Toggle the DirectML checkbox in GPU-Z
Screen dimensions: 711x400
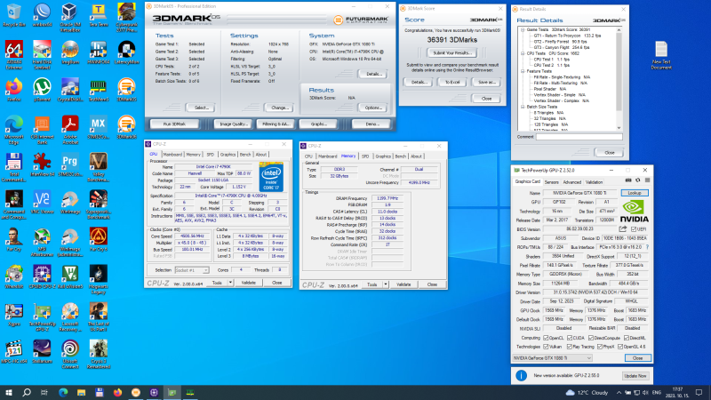click(627, 338)
